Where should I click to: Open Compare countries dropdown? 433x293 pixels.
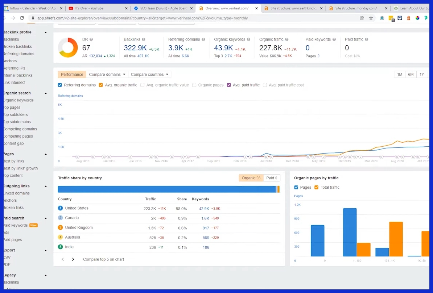(x=149, y=75)
